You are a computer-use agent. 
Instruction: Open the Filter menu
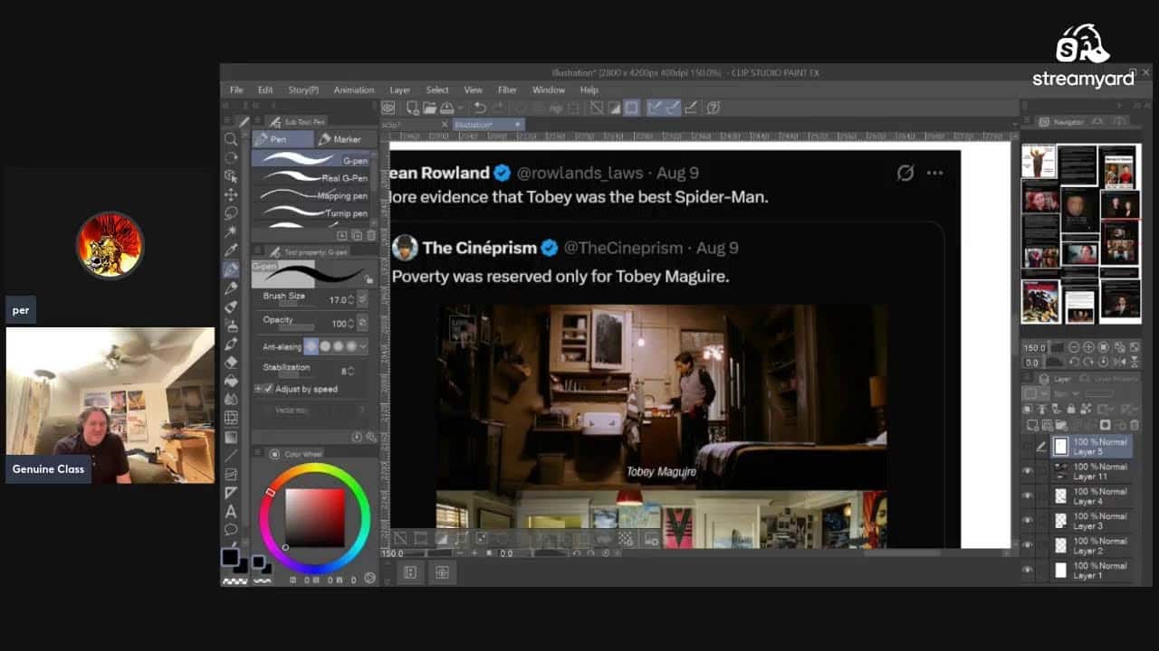[507, 90]
